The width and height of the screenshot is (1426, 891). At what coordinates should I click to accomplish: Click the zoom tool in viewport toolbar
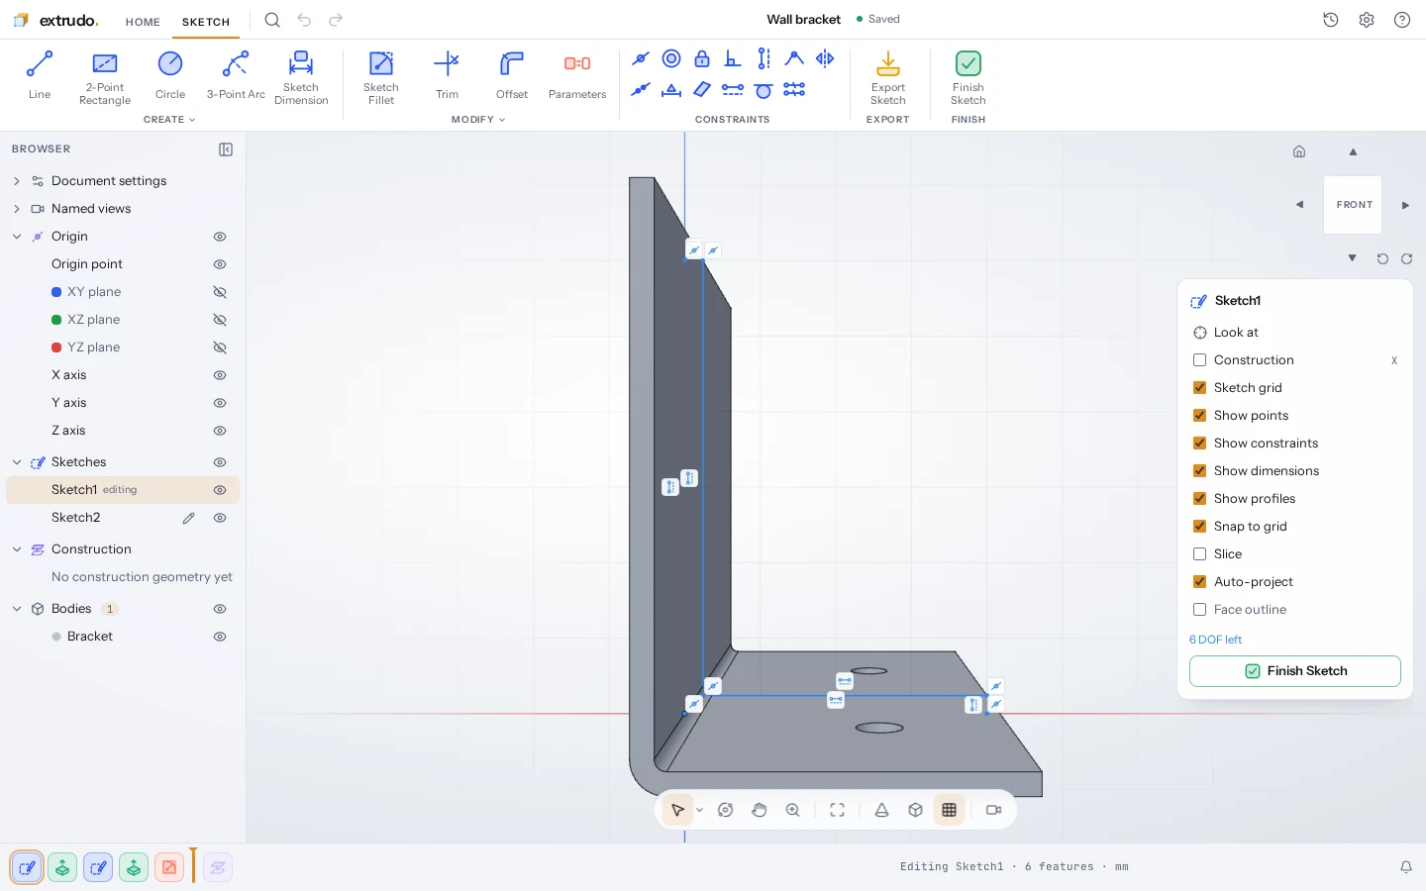(793, 810)
